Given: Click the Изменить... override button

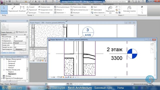Looking at the screenshot, I should pyautogui.click(x=19, y=49).
